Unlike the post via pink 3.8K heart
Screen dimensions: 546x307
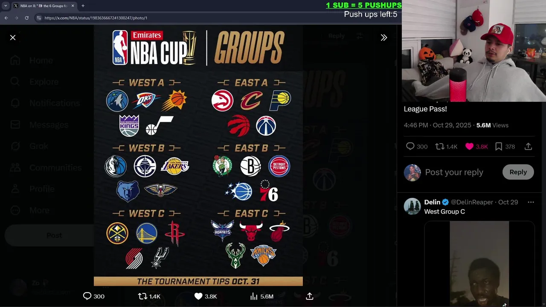(x=476, y=147)
